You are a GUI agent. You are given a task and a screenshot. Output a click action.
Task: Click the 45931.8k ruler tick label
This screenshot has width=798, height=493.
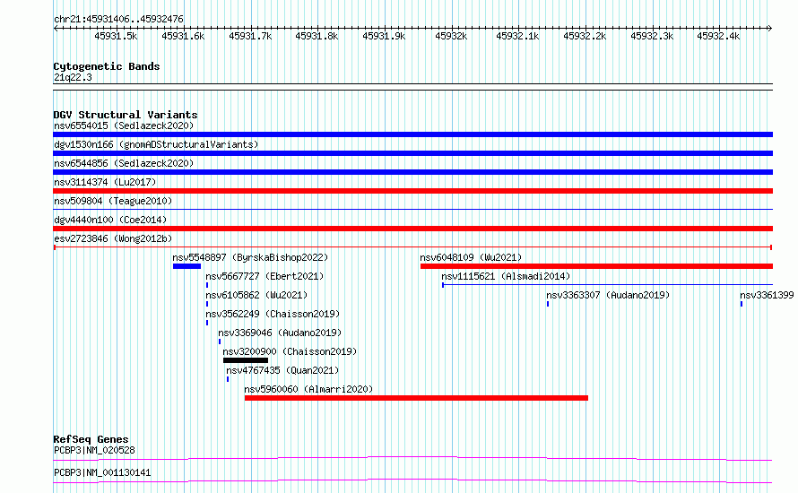point(317,36)
